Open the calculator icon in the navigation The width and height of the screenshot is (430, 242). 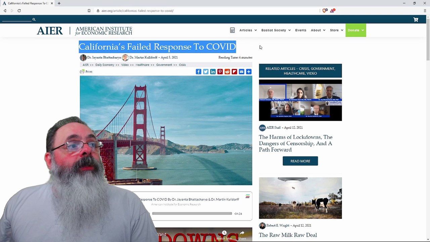[x=232, y=30]
